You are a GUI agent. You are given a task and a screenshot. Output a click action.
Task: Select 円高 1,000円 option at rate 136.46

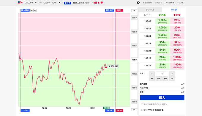pos(162,21)
